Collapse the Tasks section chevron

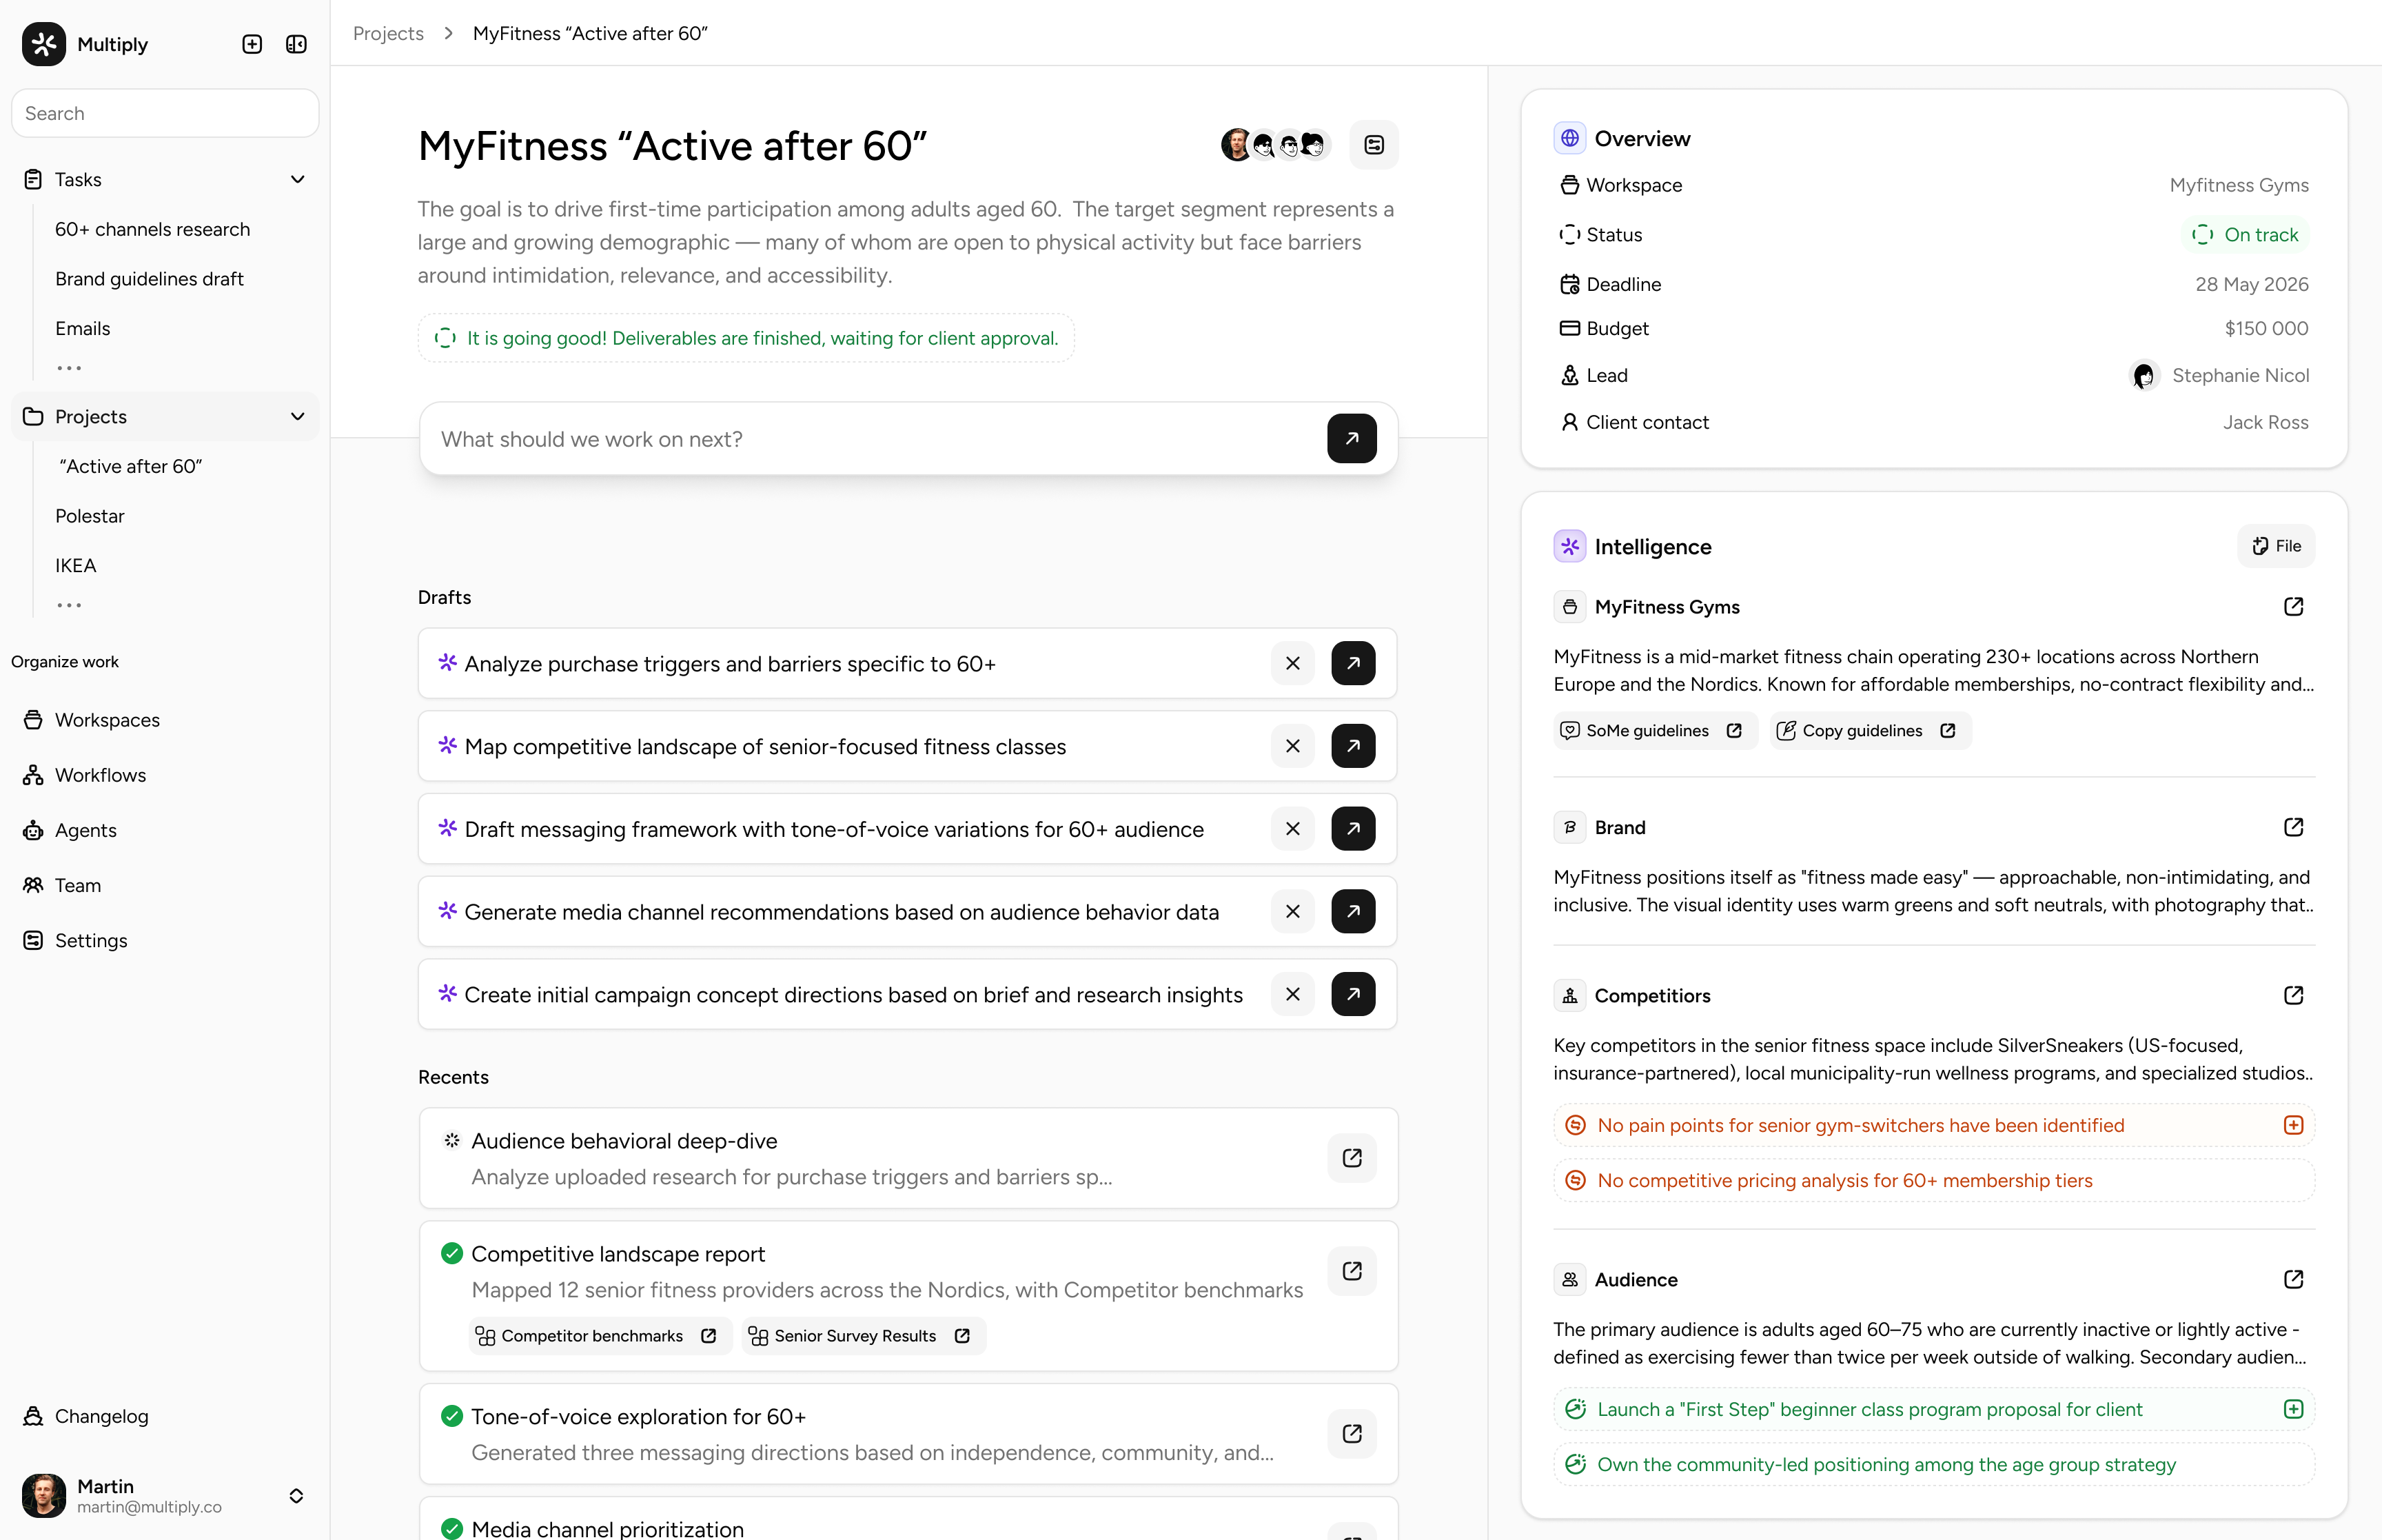tap(297, 179)
